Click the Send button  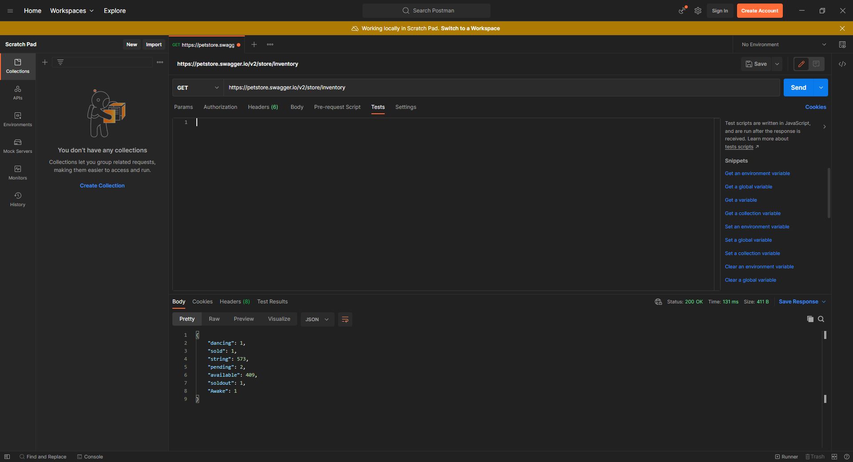(x=798, y=88)
